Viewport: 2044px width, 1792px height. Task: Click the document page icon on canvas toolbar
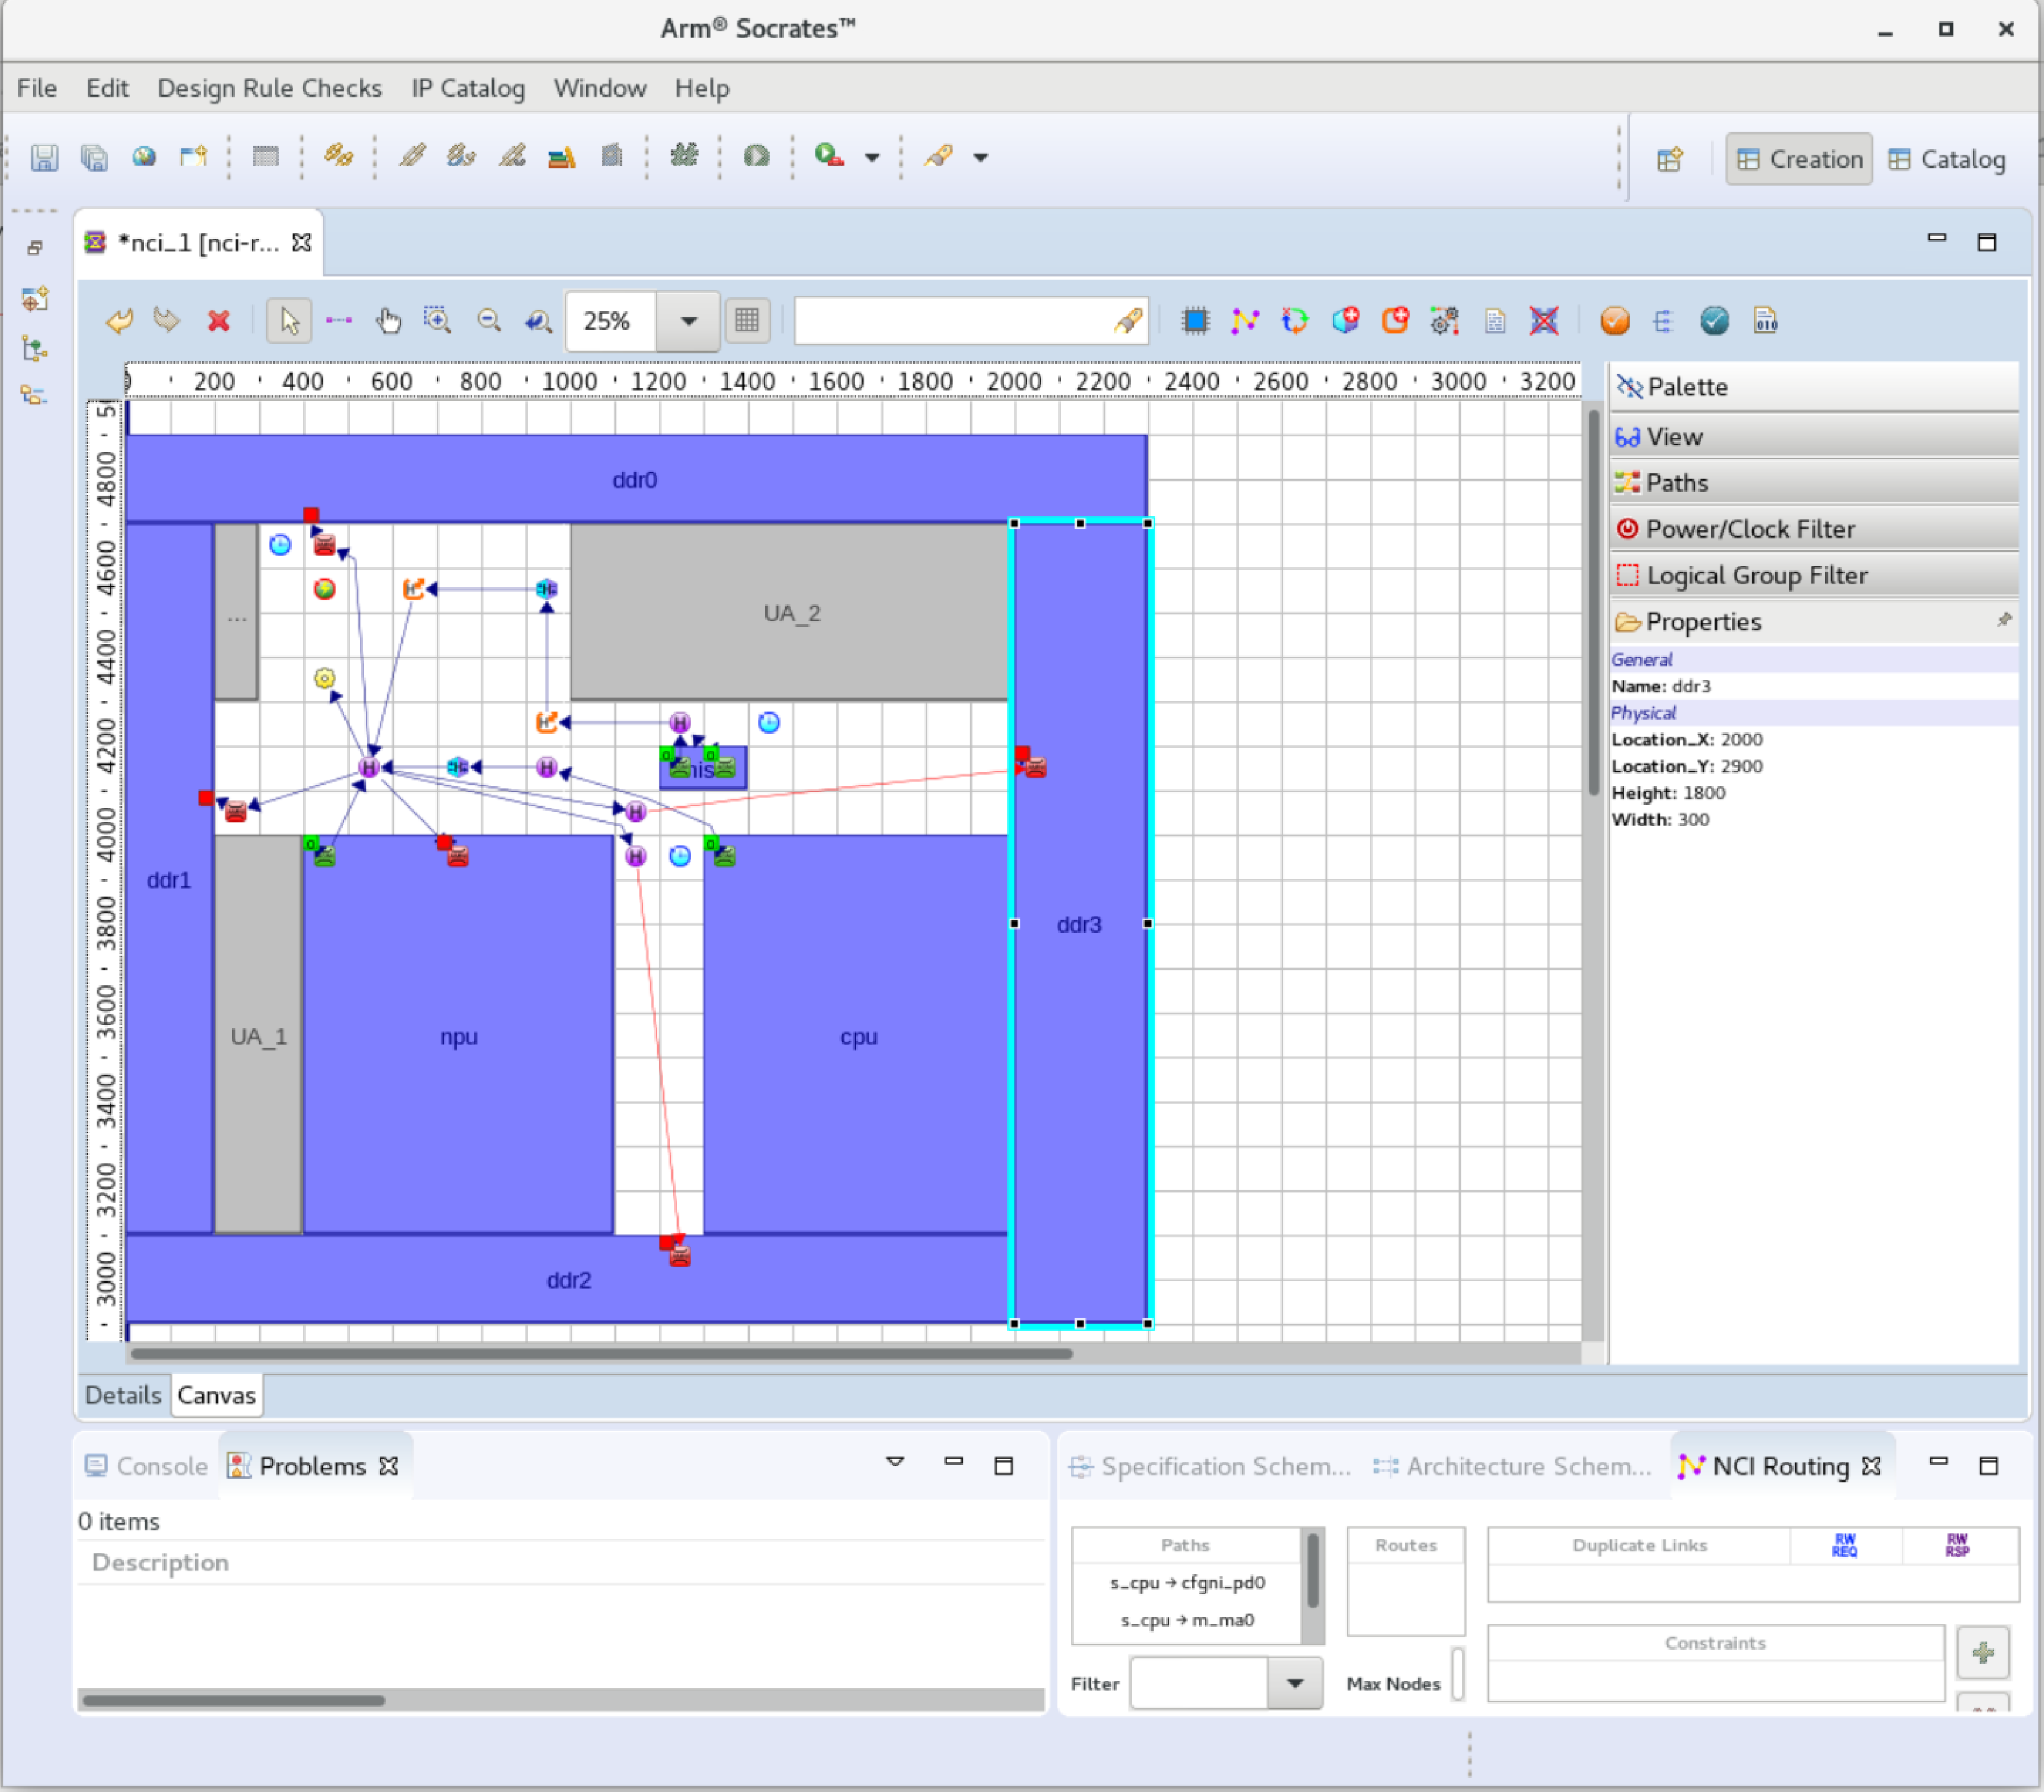tap(1495, 321)
